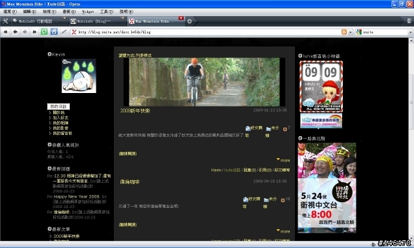Open the 工具 (Tools) menu
Image resolution: width=414 pixels, height=248 pixels.
coord(107,12)
